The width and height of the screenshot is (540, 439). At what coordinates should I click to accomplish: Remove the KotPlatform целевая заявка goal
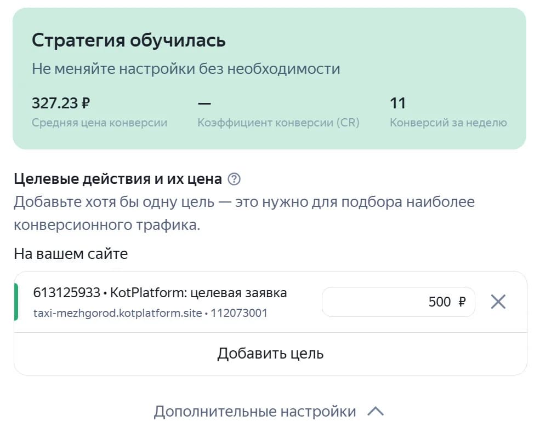point(498,302)
